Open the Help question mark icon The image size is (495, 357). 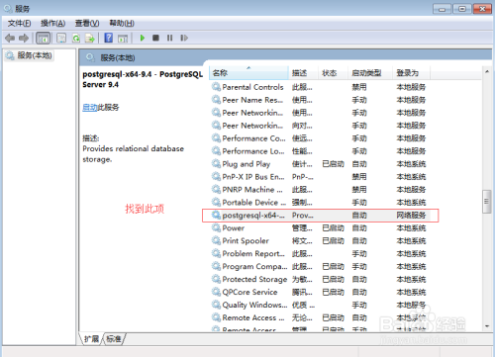coord(108,38)
